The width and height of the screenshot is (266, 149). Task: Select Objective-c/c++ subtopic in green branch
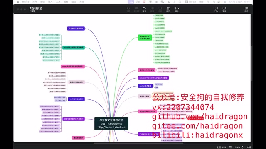[163, 31]
